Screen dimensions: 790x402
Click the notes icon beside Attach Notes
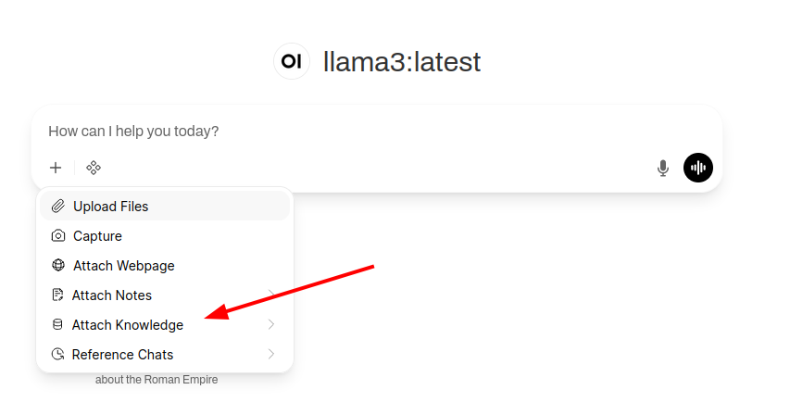[57, 295]
